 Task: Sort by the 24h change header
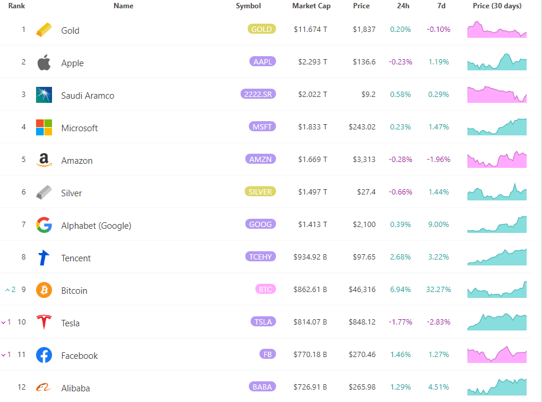click(403, 6)
